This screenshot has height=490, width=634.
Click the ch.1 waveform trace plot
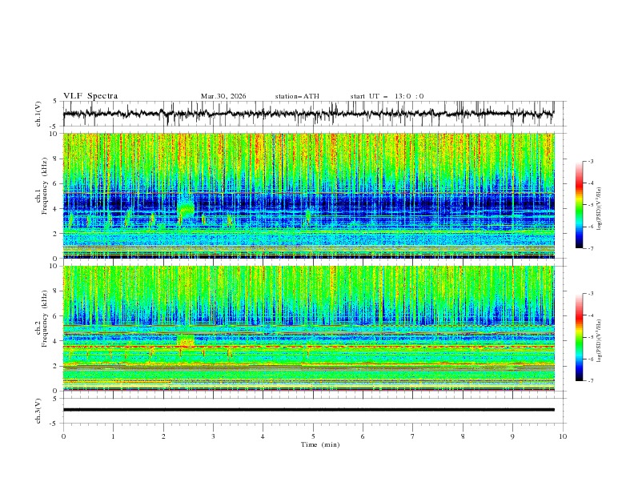[x=308, y=114]
